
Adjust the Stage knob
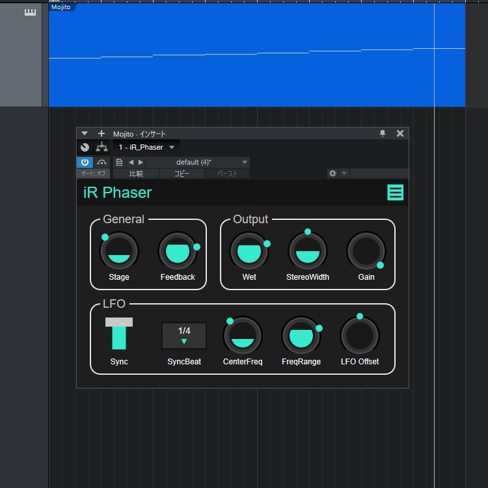point(119,251)
